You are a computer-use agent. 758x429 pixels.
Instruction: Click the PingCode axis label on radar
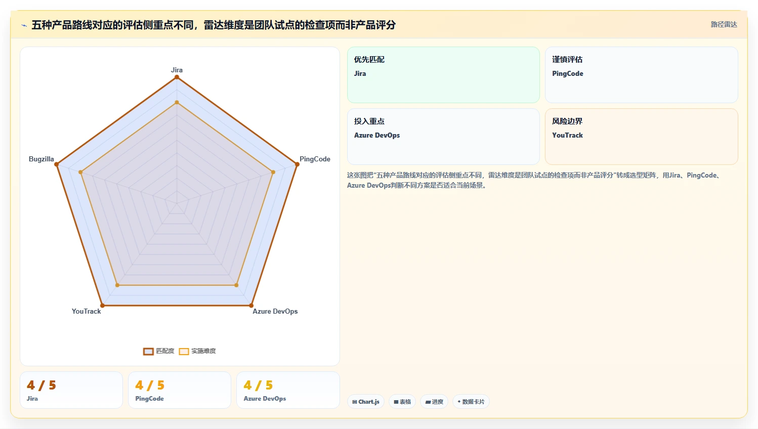coord(315,159)
